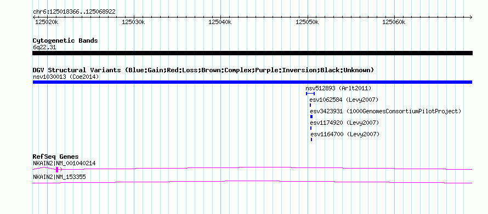Click the ruler's right arrowhead
The image size is (488, 214).
[471, 17]
